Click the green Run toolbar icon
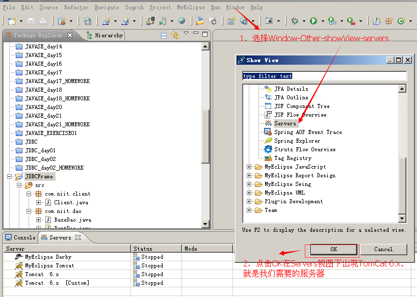 pyautogui.click(x=314, y=21)
